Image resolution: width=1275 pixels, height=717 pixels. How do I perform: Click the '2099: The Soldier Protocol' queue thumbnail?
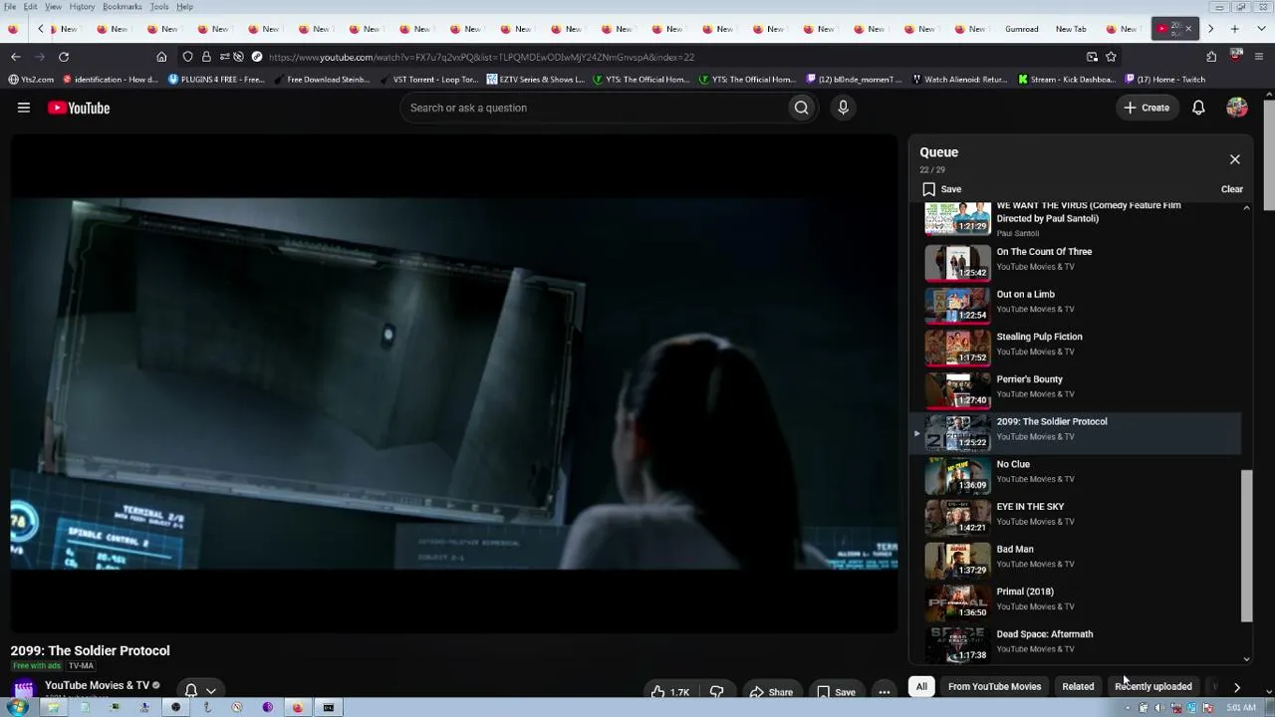[x=957, y=431]
